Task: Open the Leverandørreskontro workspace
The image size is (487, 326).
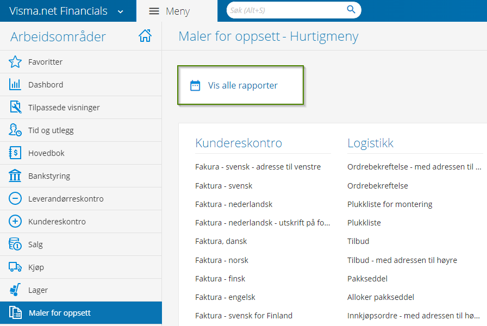Action: tap(81, 198)
